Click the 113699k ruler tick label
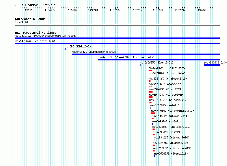This screenshot has width=227, height=166. click(x=93, y=10)
